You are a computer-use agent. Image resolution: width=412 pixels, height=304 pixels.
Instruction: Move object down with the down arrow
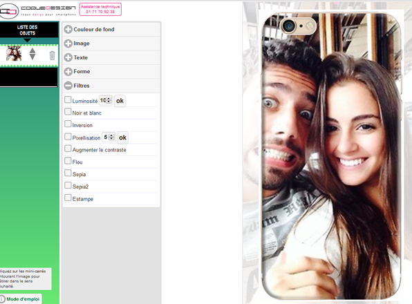click(32, 57)
